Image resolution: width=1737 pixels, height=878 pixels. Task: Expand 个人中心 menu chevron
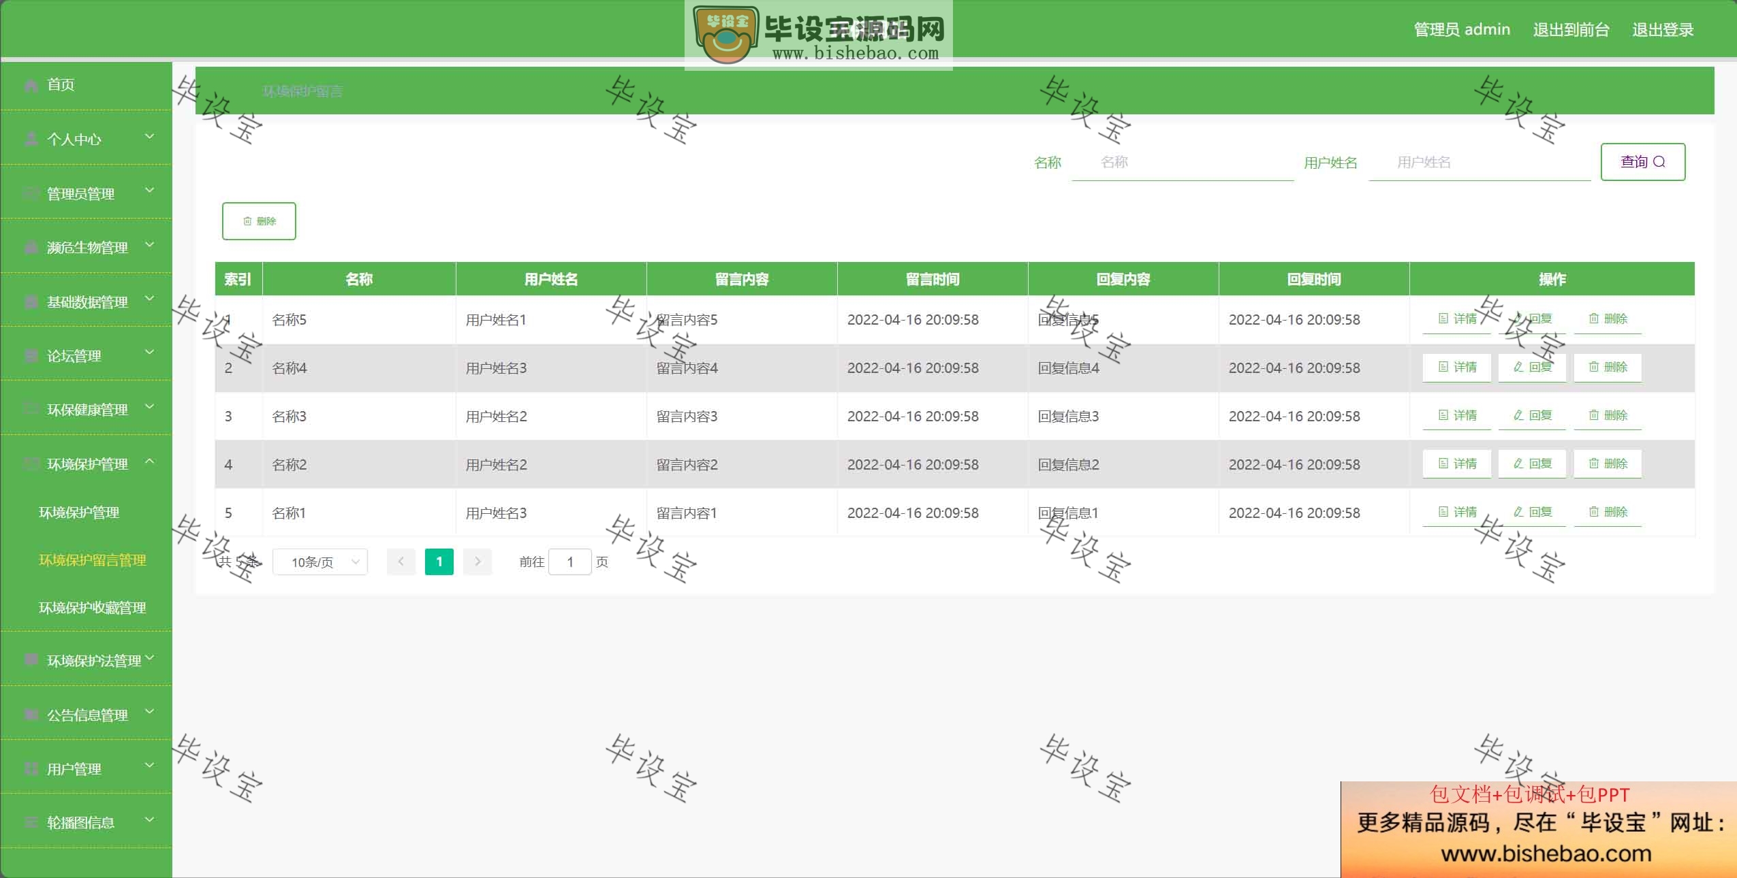(150, 137)
